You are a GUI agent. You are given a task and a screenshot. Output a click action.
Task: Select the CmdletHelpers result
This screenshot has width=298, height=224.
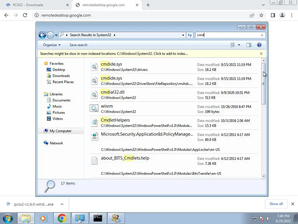[x=174, y=123]
